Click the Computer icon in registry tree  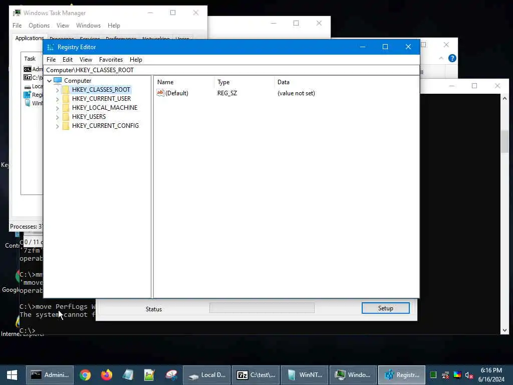(58, 80)
